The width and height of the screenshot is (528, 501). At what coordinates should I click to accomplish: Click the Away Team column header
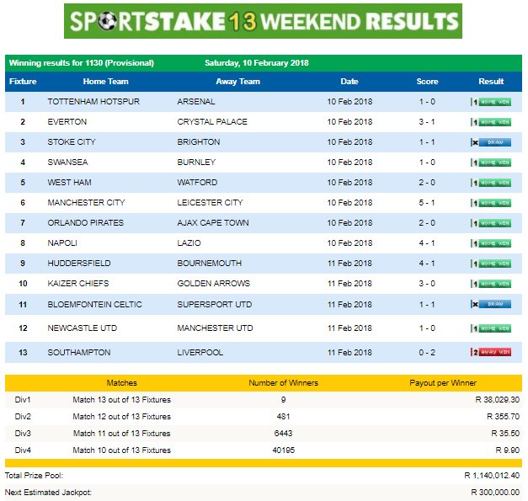point(238,82)
